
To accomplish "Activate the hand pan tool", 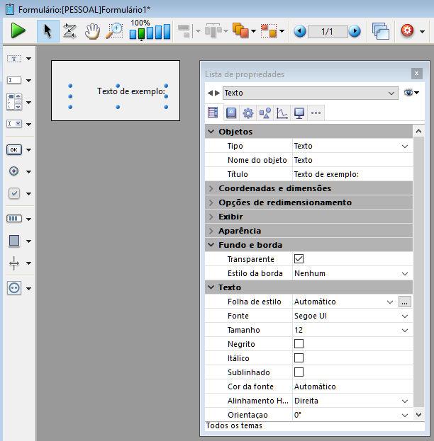I will [92, 31].
